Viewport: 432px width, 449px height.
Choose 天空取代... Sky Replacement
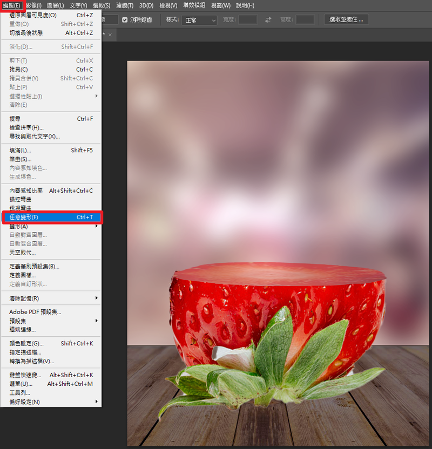point(51,253)
